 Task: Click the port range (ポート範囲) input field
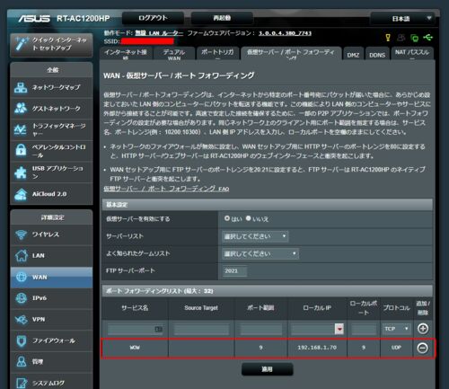[261, 329]
